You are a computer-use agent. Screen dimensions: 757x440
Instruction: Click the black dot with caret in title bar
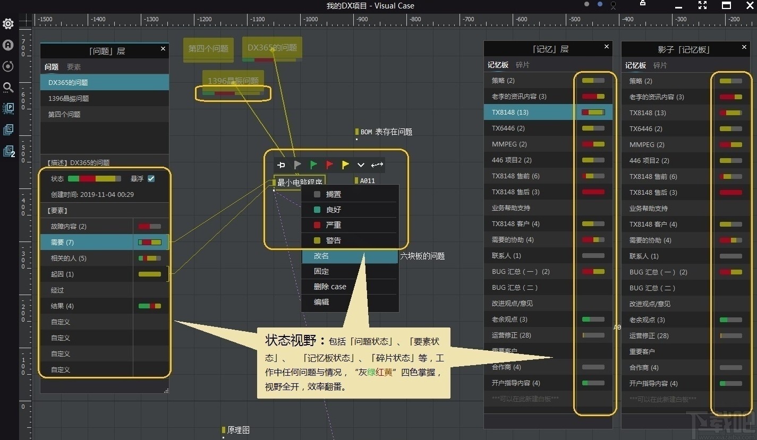[614, 5]
